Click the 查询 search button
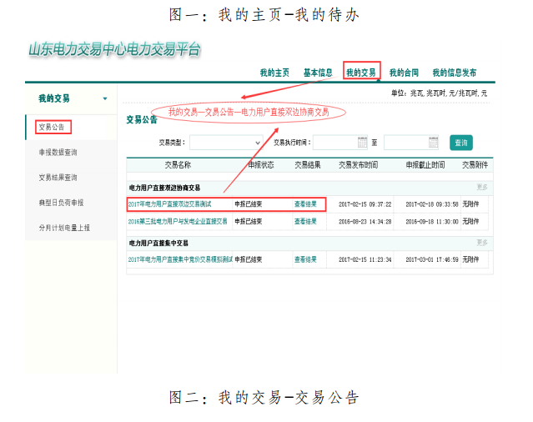The image size is (533, 422). point(460,143)
